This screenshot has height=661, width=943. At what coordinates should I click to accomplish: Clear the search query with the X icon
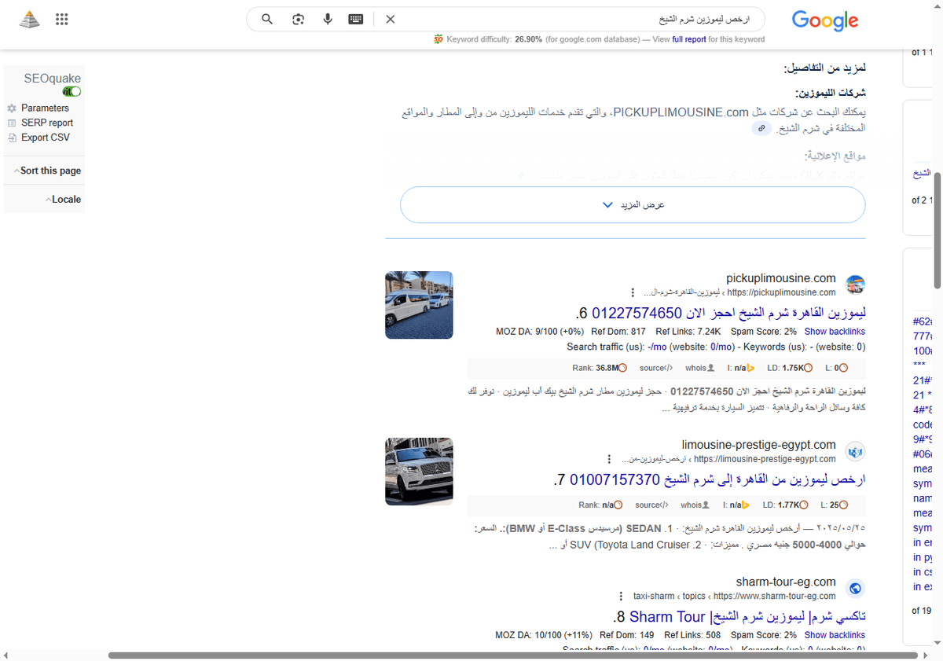point(390,19)
